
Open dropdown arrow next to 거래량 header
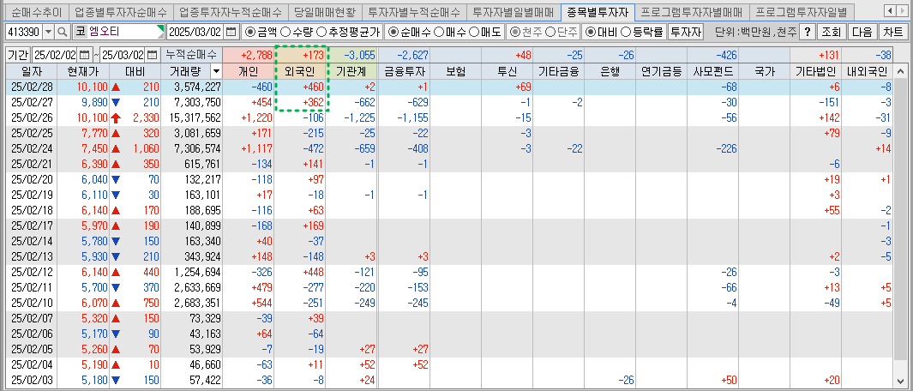pos(216,72)
